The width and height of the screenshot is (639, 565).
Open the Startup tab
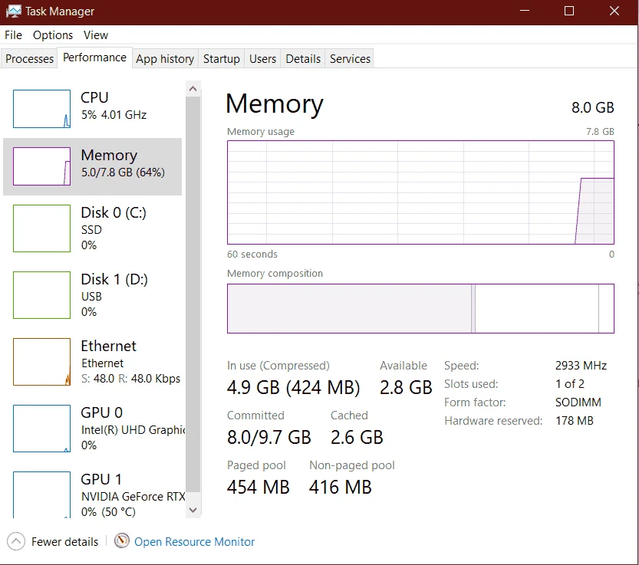tap(221, 59)
